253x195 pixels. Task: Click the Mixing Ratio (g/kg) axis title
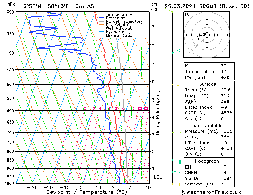point(158,113)
